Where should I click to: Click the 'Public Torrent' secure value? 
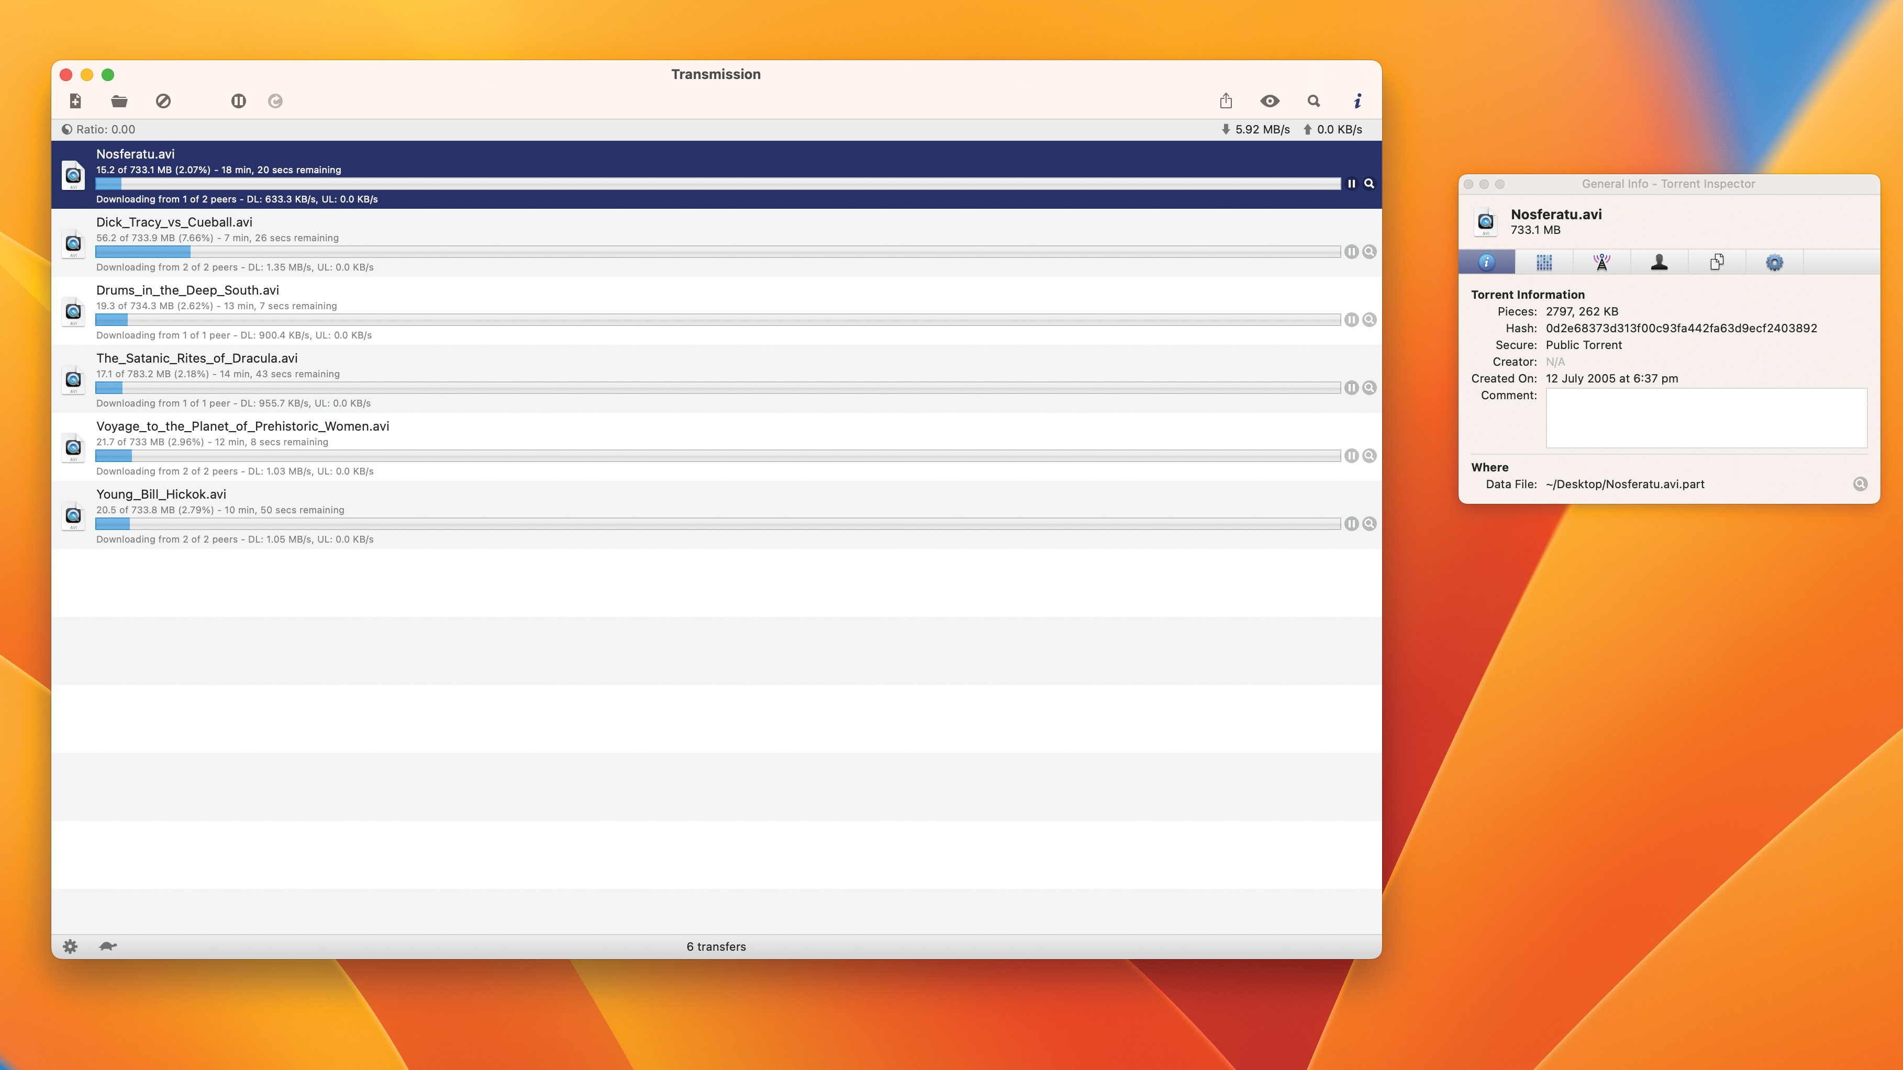pos(1584,345)
